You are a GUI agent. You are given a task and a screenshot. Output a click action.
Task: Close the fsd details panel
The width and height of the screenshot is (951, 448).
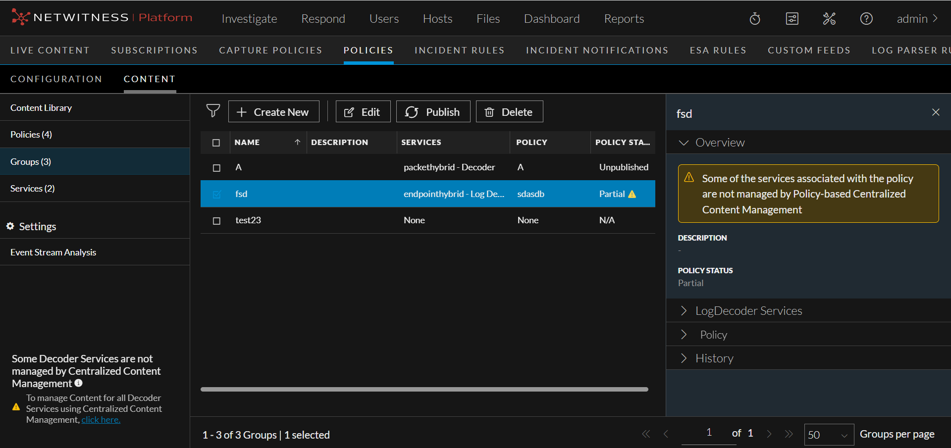point(936,112)
